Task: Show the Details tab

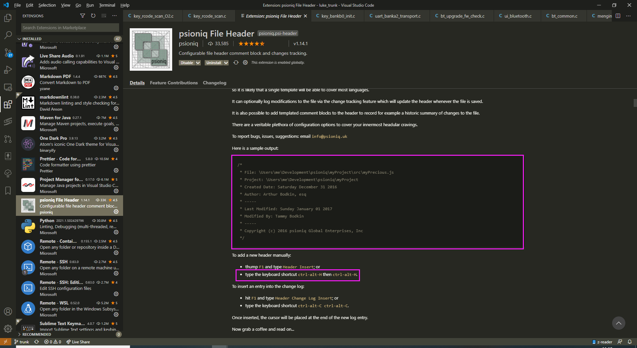Action: pos(137,83)
